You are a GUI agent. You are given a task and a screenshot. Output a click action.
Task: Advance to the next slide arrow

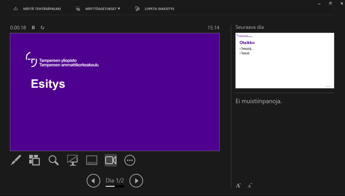point(136,181)
